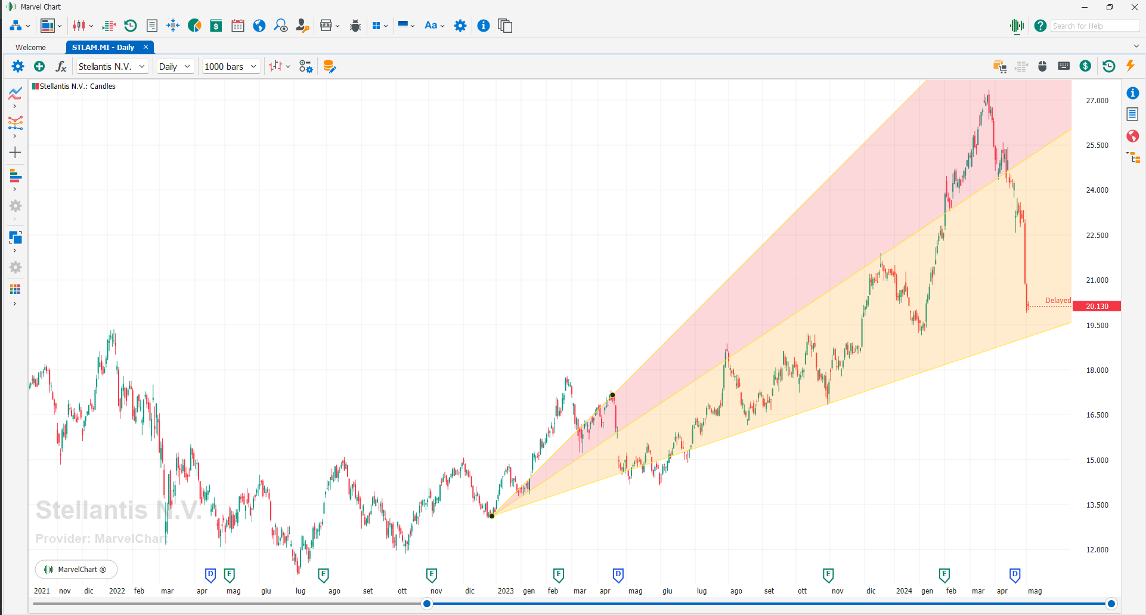The image size is (1146, 615).
Task: Click the stacked windows icon
Action: pos(505,26)
